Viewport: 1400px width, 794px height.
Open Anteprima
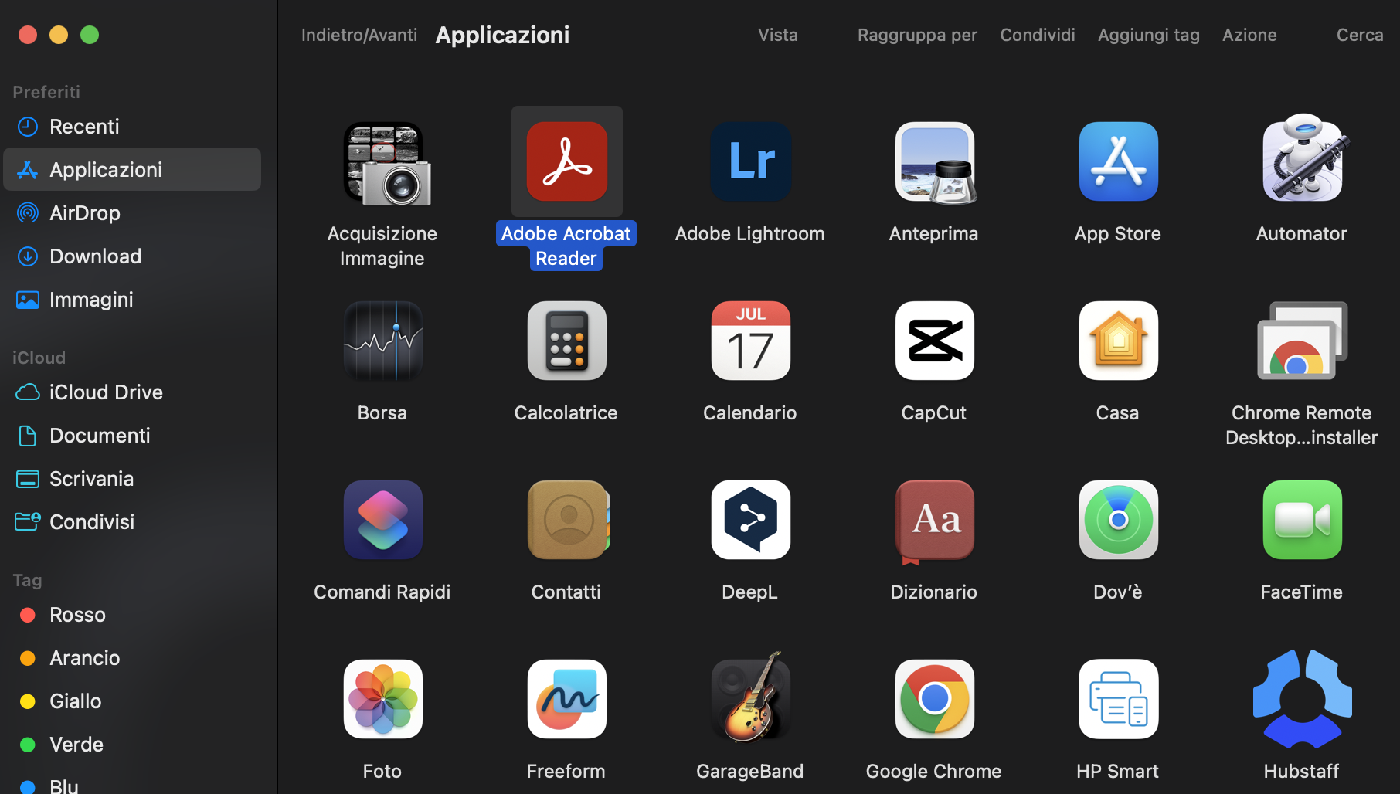pyautogui.click(x=933, y=161)
